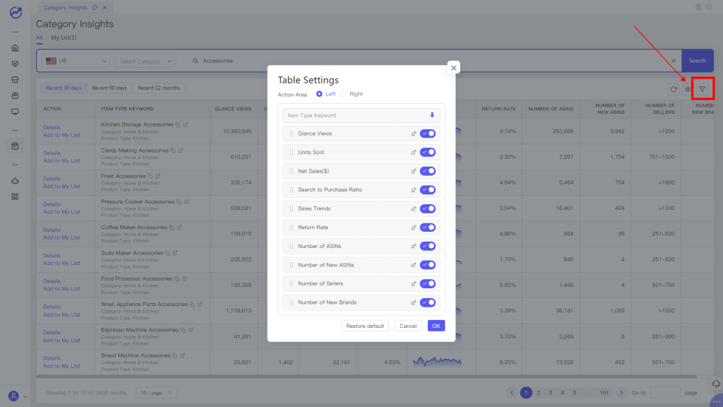Screen dimensions: 723x407
Task: Close the Table Settings dialog with X
Action: click(454, 68)
